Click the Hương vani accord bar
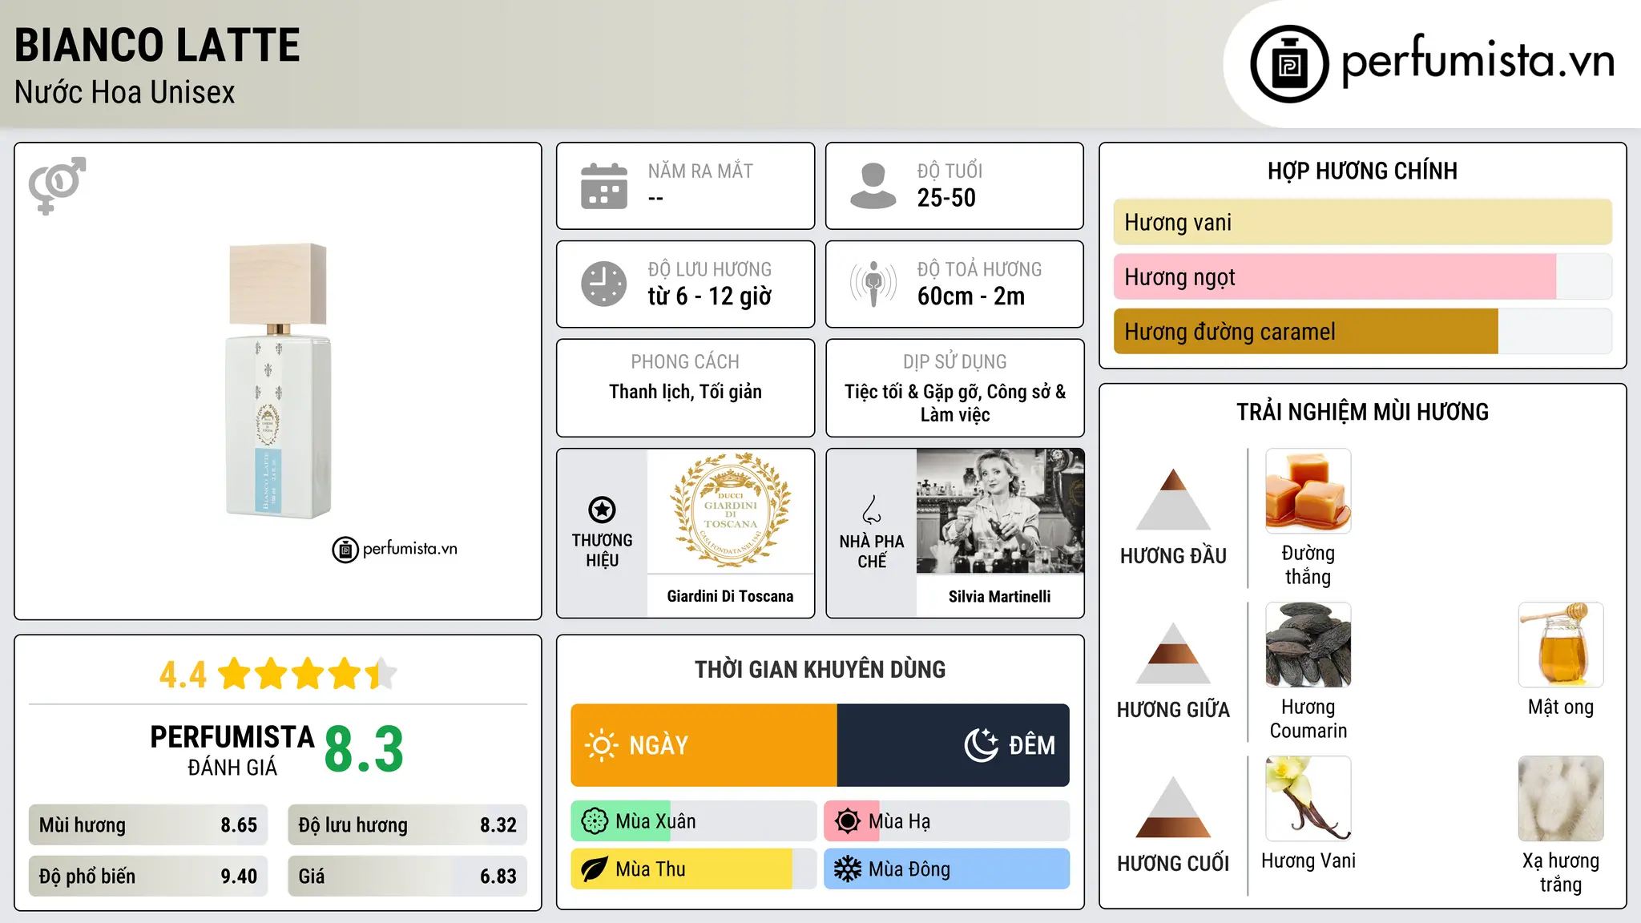This screenshot has width=1641, height=923. (1363, 222)
